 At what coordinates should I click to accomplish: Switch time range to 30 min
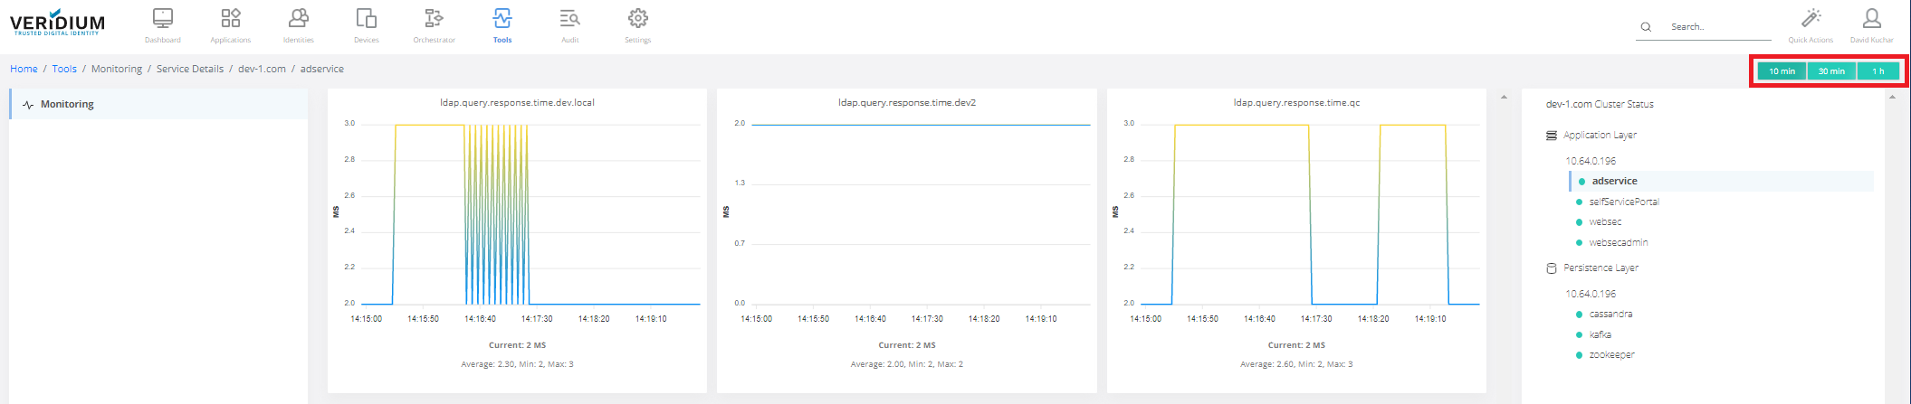(1831, 71)
